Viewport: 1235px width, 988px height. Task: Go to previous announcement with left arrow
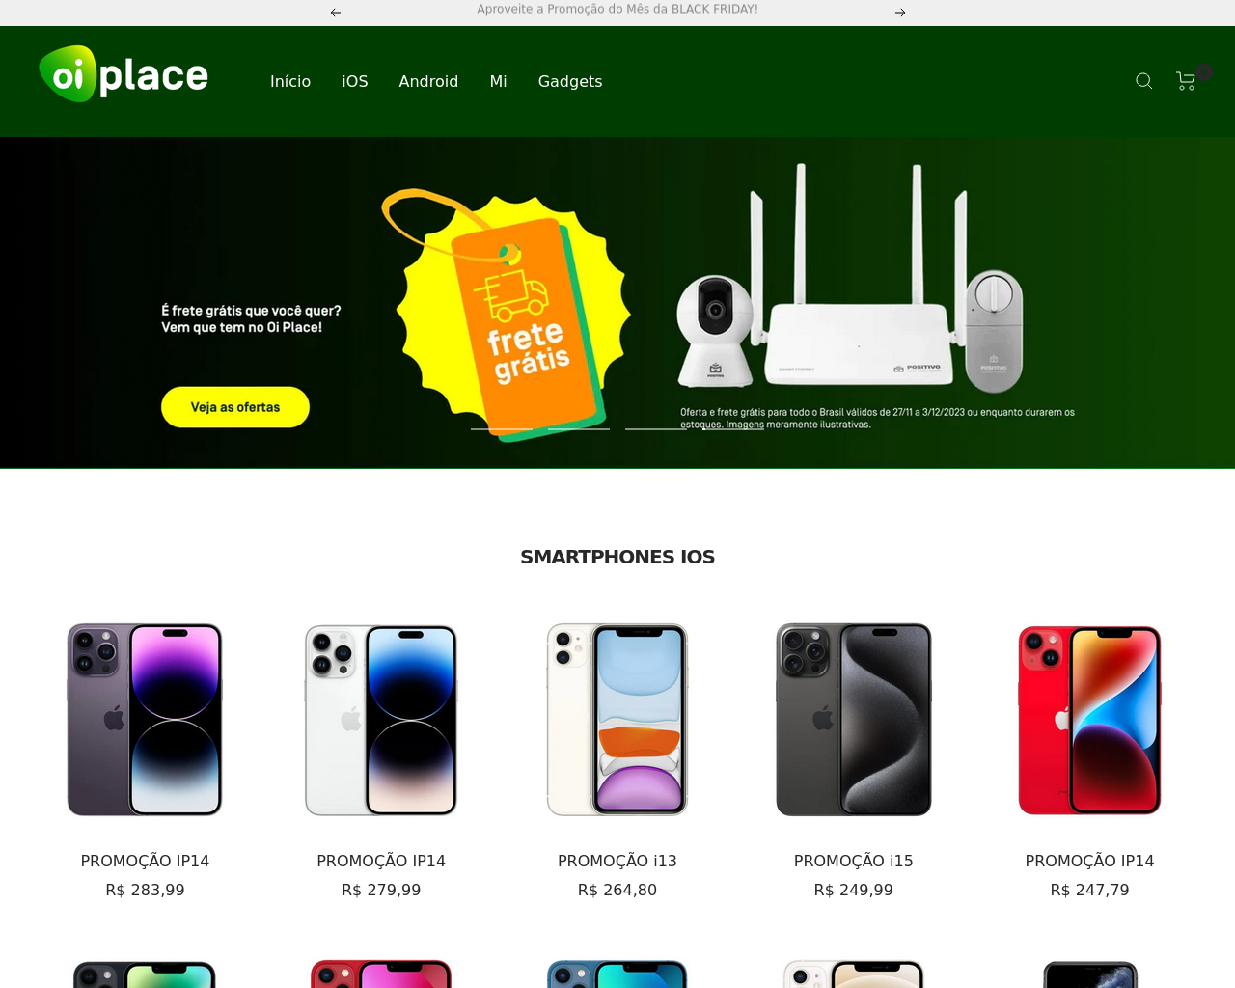336,13
